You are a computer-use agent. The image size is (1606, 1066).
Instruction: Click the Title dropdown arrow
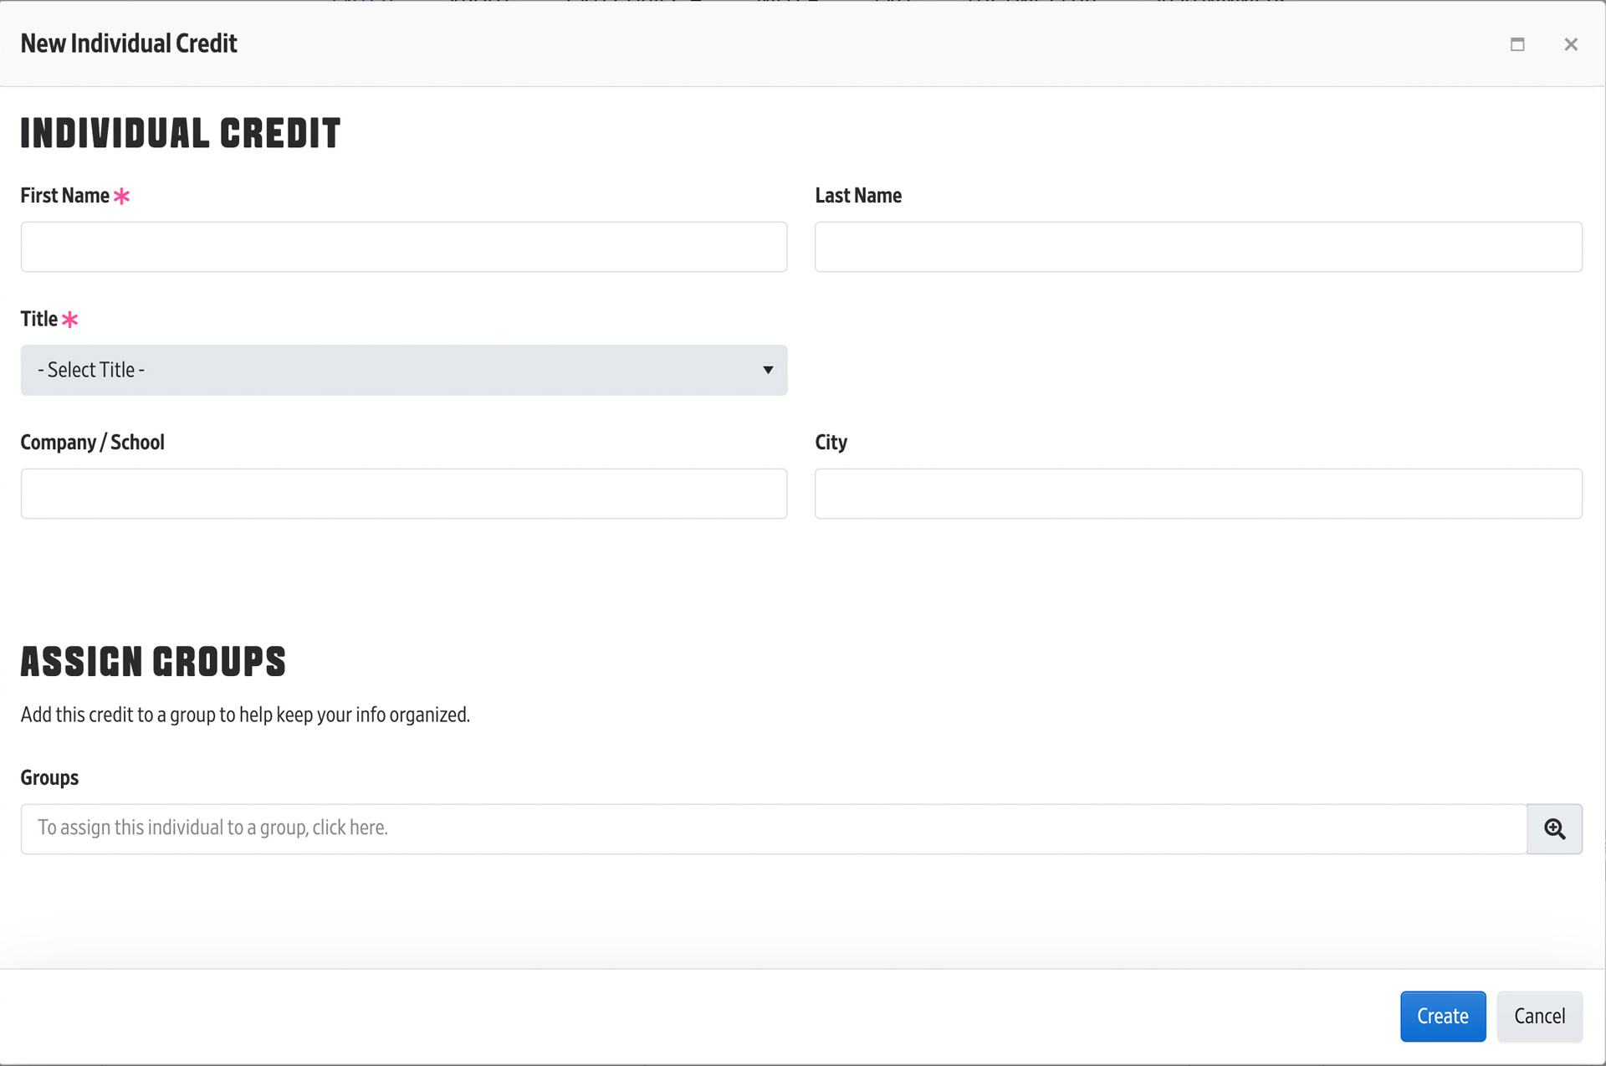[x=767, y=370]
